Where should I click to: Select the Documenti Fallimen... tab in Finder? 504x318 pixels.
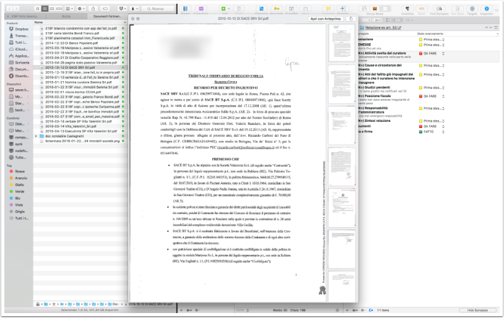107,16
